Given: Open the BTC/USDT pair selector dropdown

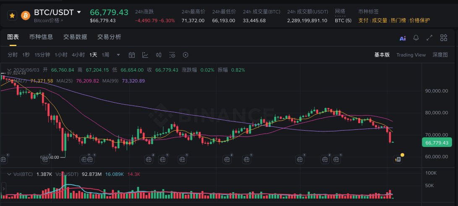Looking at the screenshot, I should click(79, 12).
